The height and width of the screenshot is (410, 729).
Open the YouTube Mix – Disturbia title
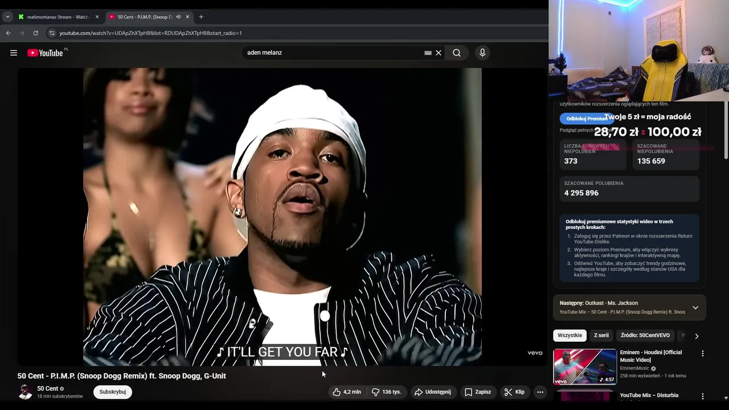[x=649, y=395]
